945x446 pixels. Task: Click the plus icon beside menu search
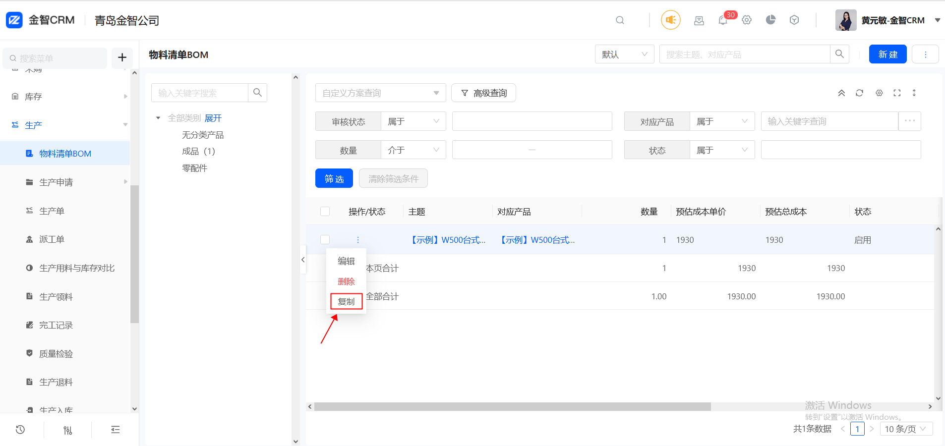(122, 58)
